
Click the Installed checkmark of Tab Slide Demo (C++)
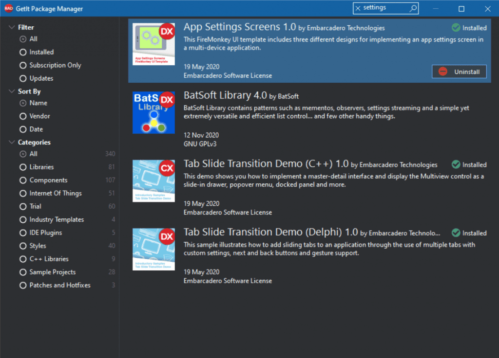(x=456, y=164)
